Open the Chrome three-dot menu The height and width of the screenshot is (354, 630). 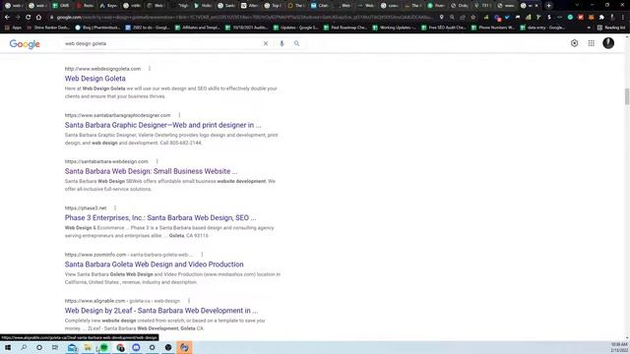[x=623, y=18]
